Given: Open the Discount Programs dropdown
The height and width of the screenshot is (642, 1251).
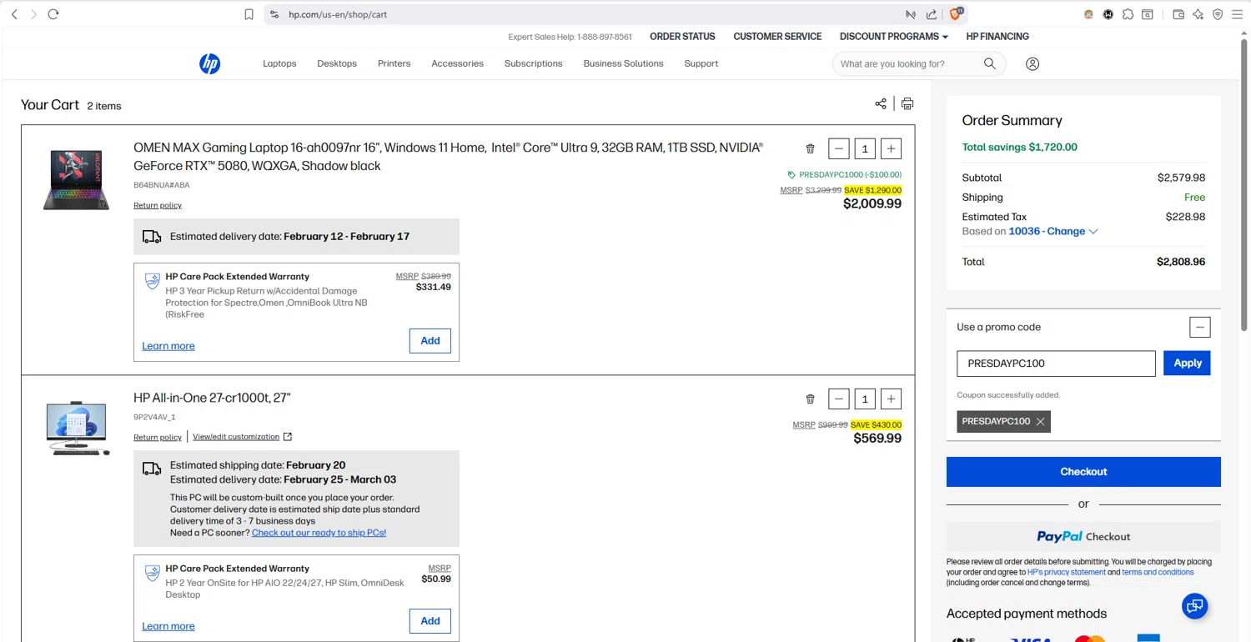Looking at the screenshot, I should 894,37.
